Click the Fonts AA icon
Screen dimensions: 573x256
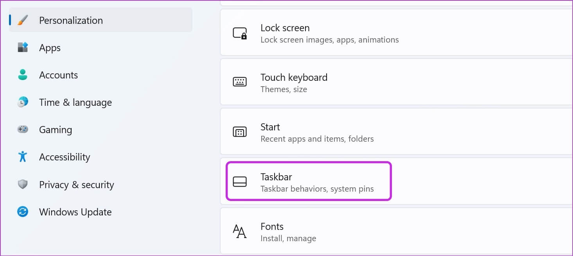[240, 231]
